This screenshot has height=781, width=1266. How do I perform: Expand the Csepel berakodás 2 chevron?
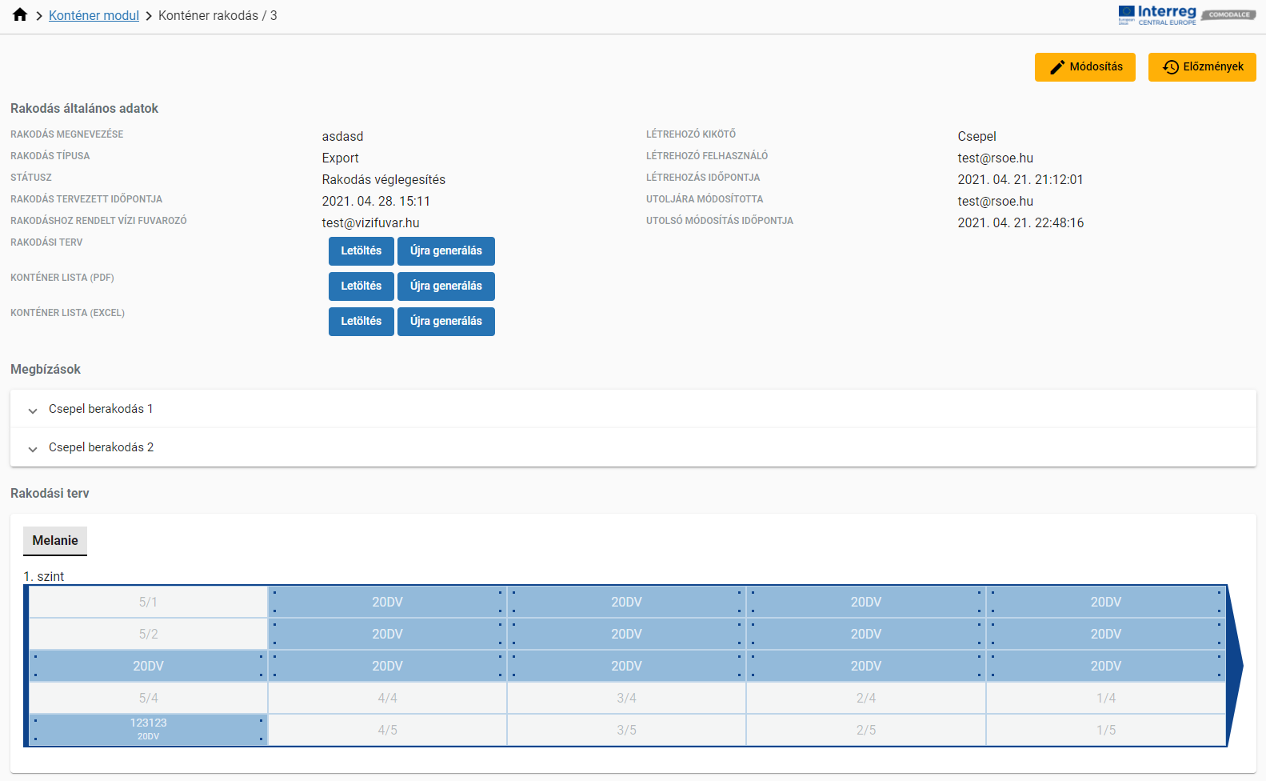tap(33, 448)
